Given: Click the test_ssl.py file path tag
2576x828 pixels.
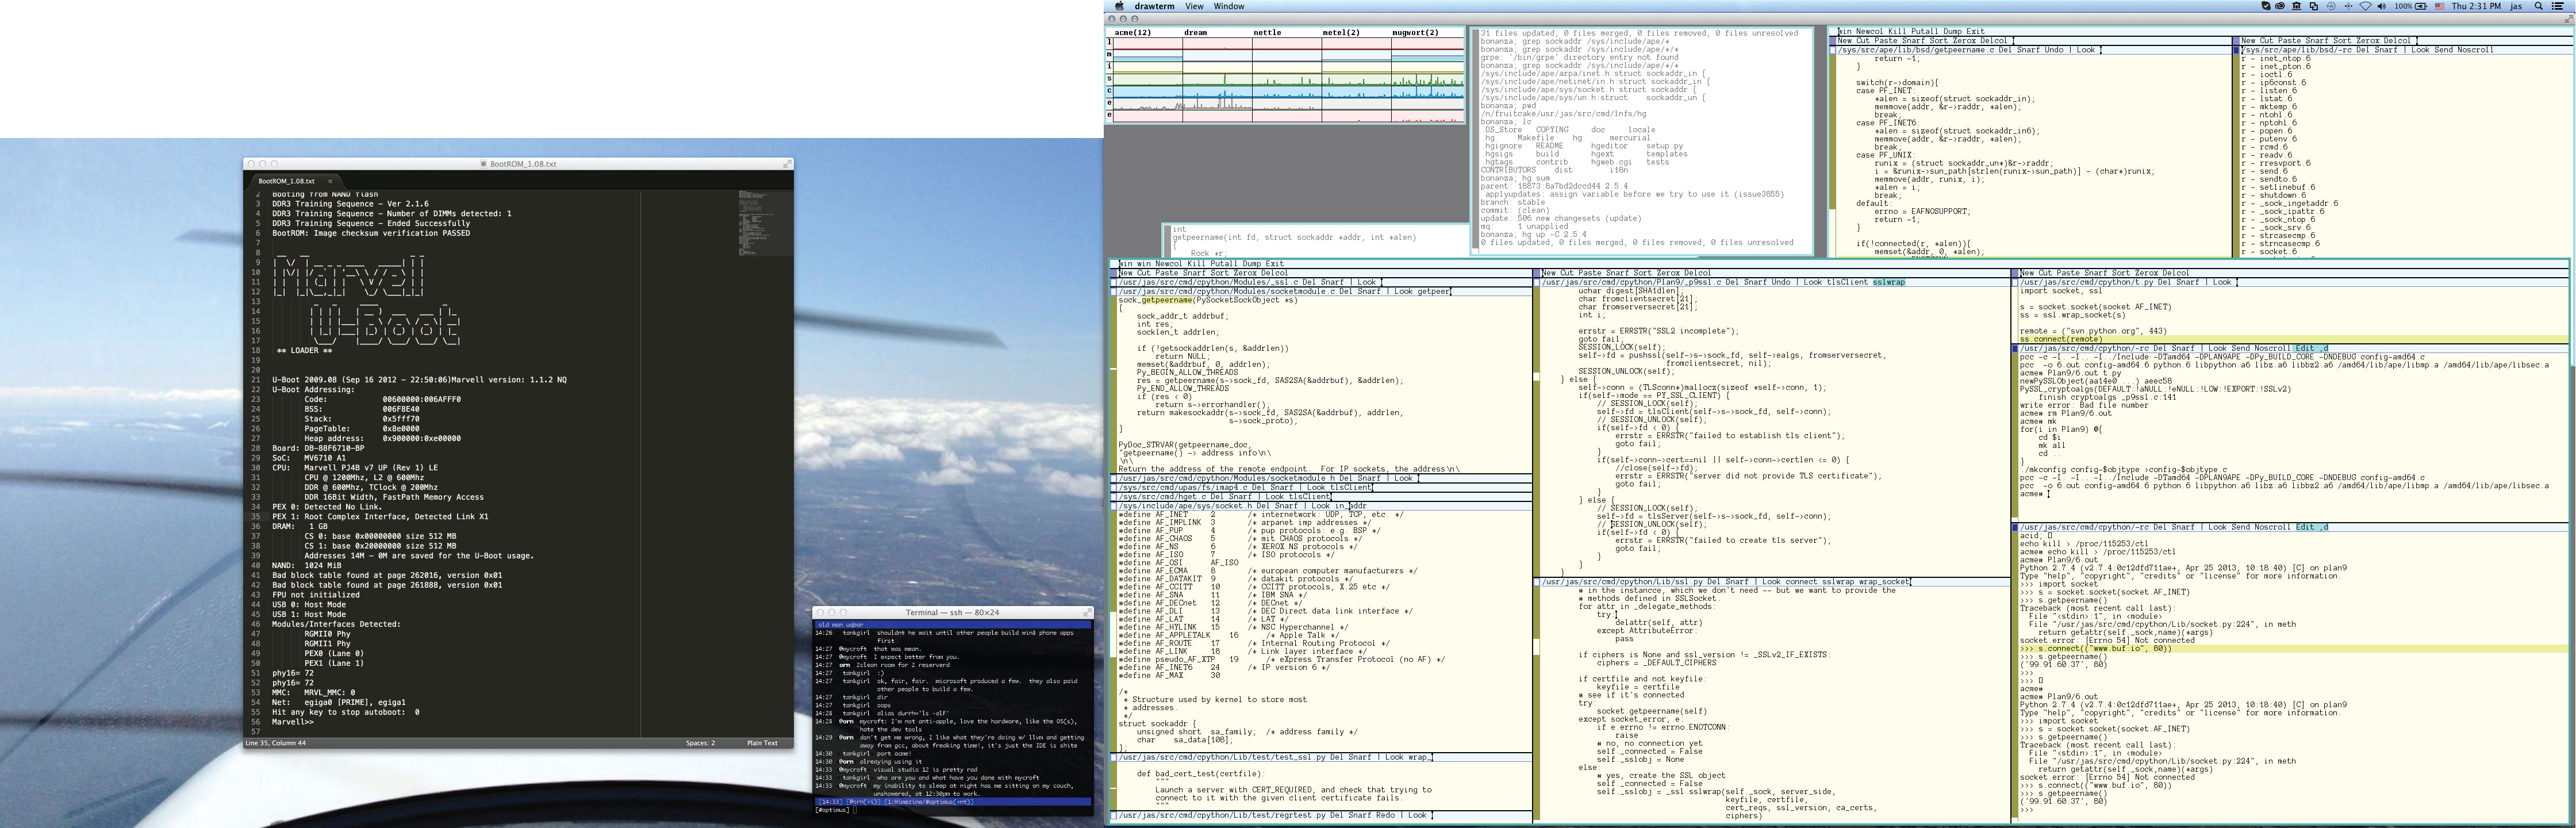Looking at the screenshot, I should coord(1222,757).
